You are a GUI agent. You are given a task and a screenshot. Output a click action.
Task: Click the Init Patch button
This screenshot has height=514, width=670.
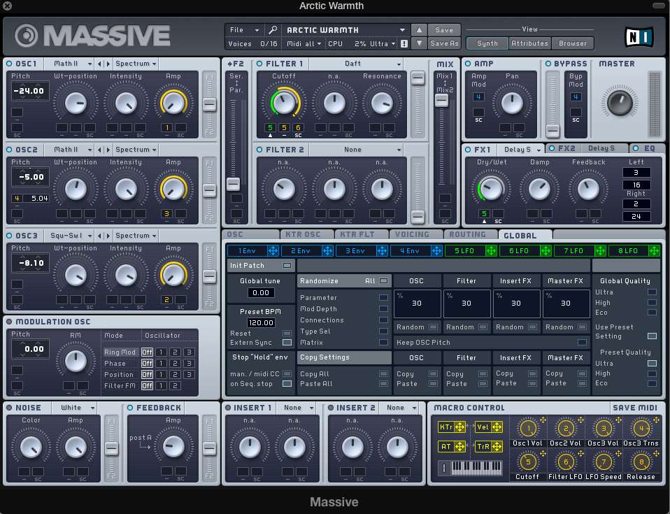(261, 265)
